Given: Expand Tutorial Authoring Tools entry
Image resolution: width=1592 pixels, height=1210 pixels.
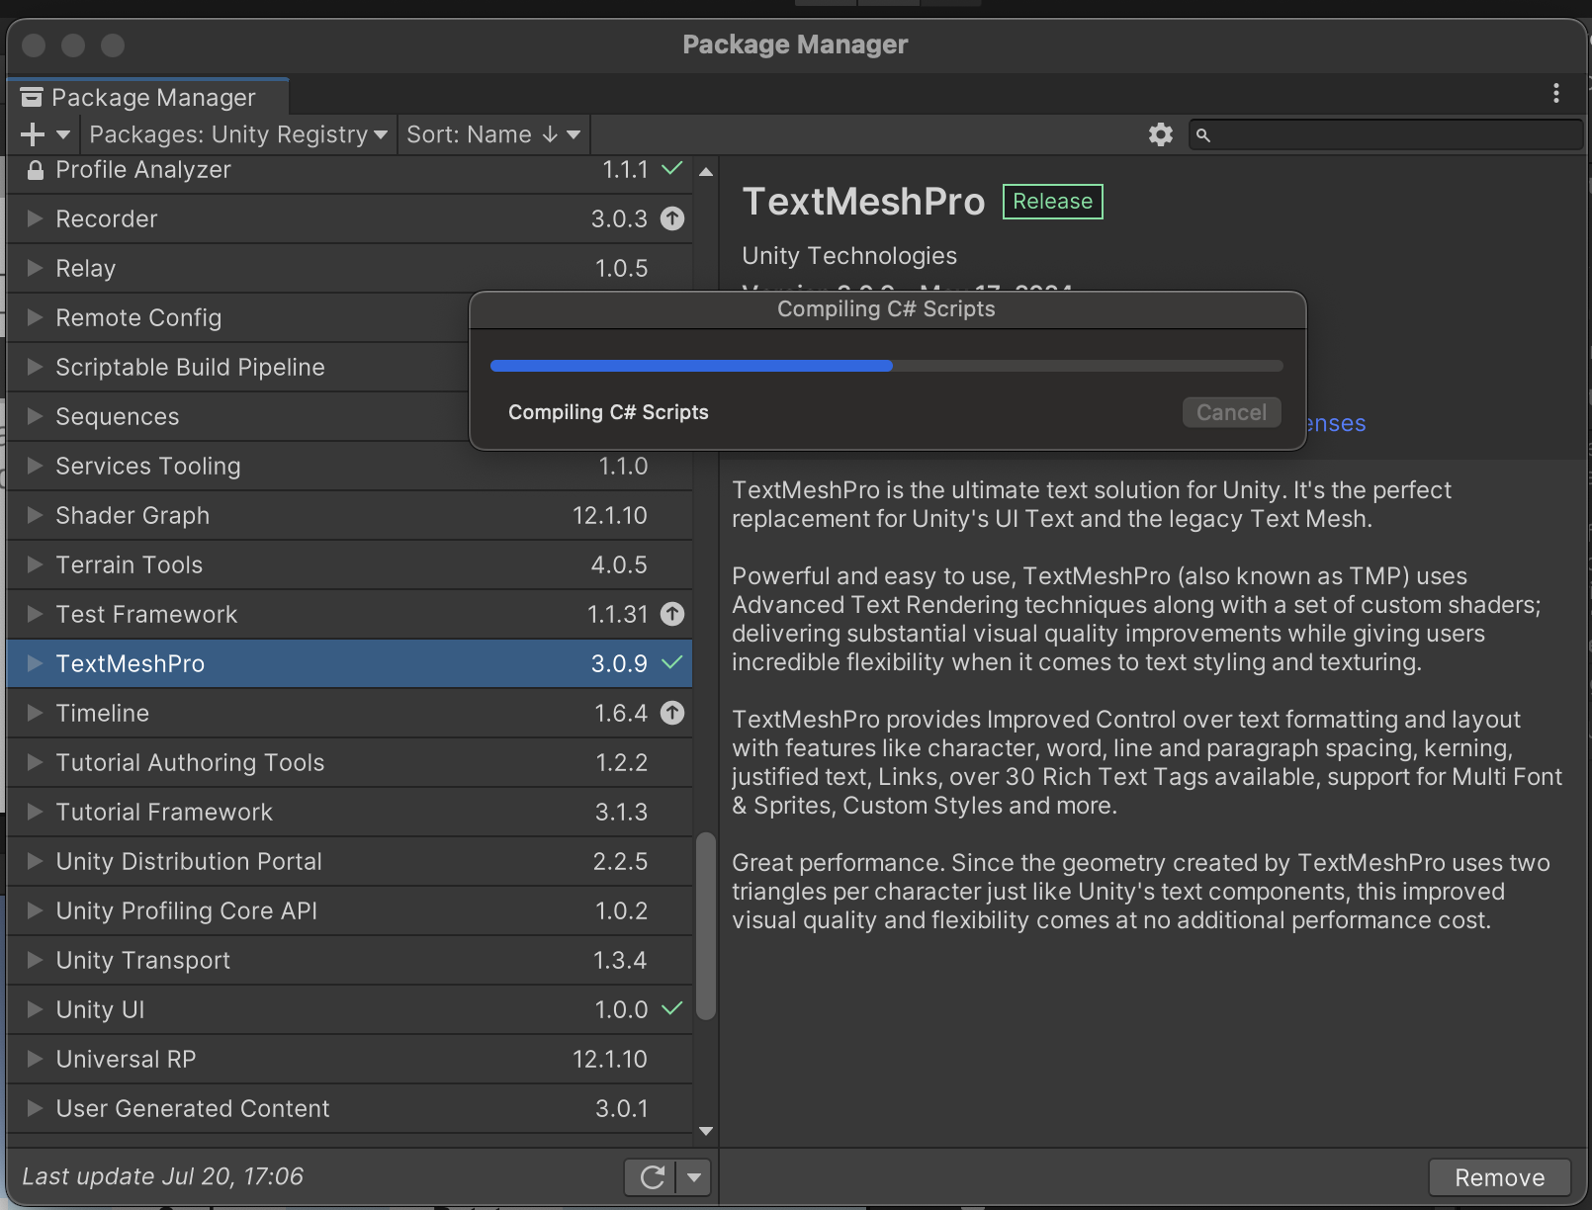Looking at the screenshot, I should click(x=35, y=762).
